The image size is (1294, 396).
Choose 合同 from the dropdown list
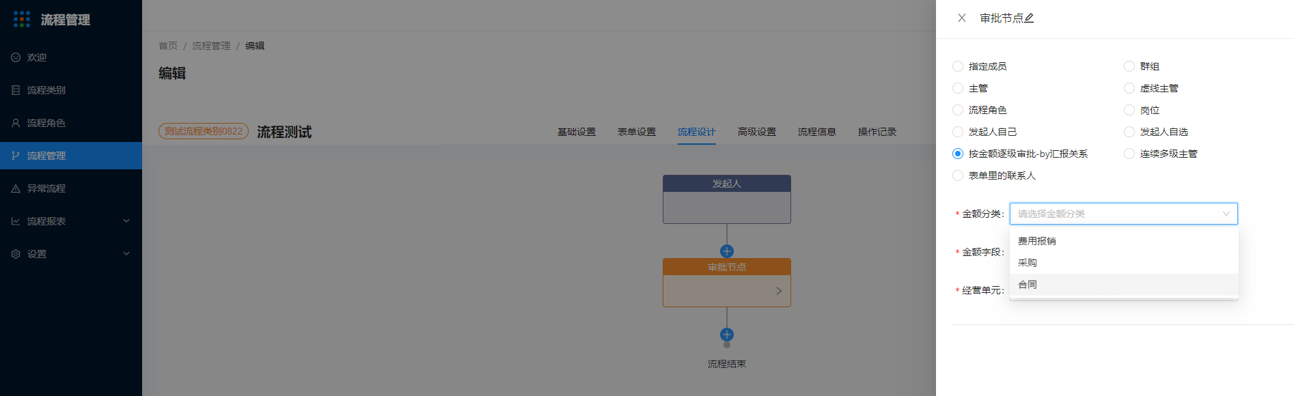click(x=1124, y=285)
